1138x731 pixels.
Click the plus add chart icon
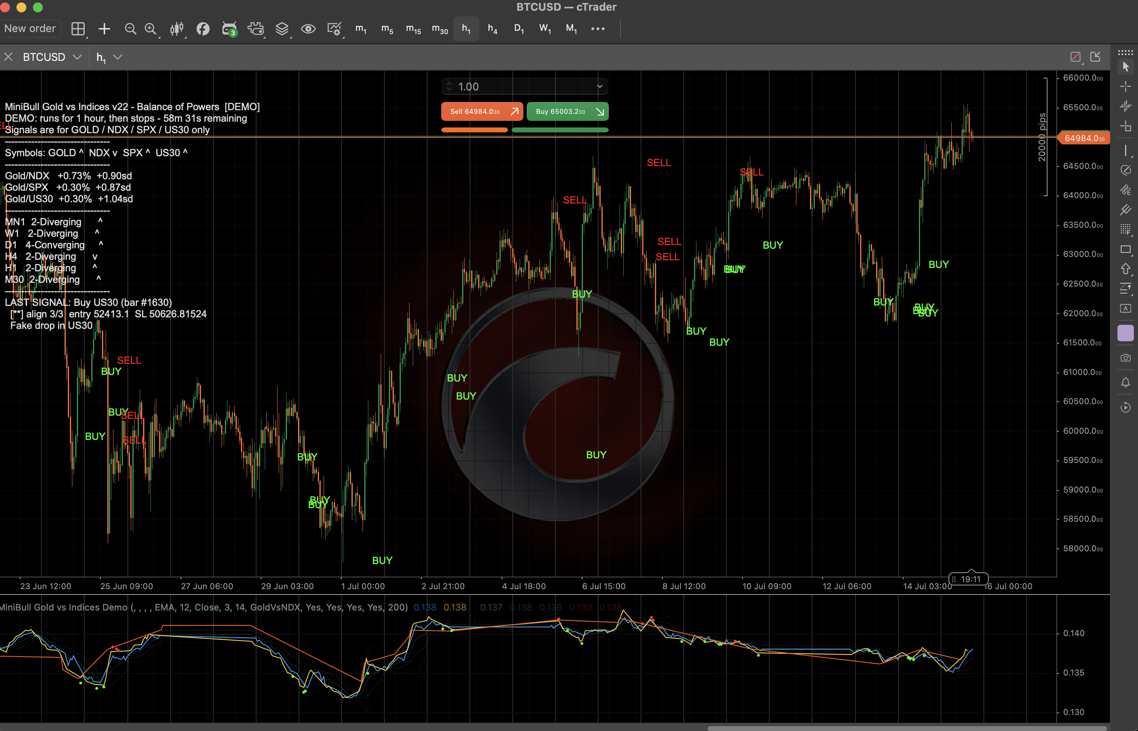pos(104,29)
